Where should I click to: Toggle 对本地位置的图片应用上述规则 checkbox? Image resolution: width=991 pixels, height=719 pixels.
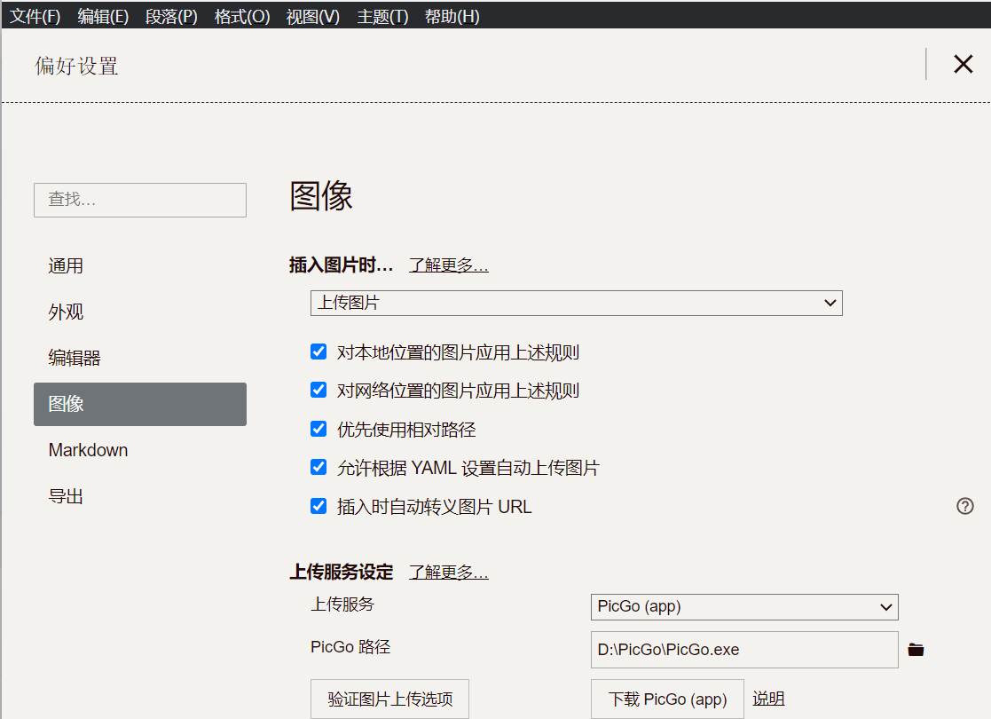pyautogui.click(x=319, y=352)
